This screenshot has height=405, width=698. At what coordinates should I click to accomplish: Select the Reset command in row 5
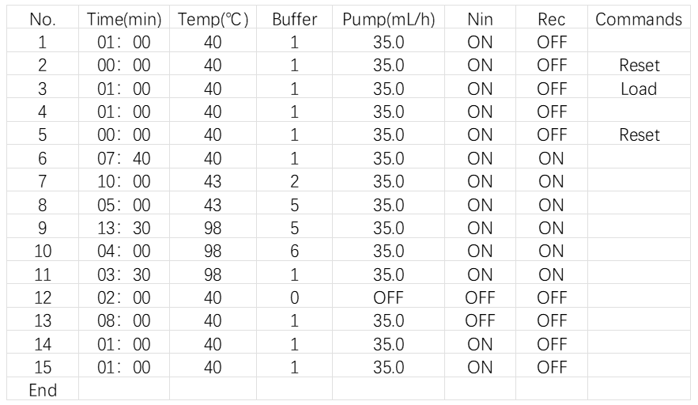pyautogui.click(x=639, y=135)
